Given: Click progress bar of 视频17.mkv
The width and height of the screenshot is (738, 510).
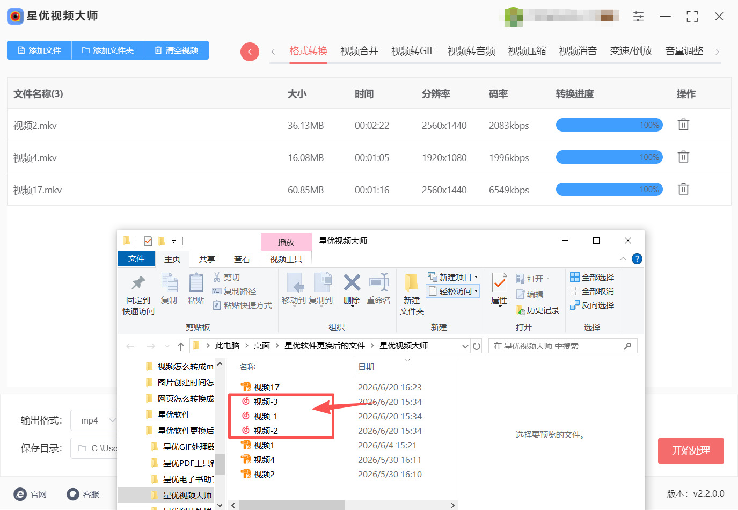Looking at the screenshot, I should pyautogui.click(x=609, y=190).
